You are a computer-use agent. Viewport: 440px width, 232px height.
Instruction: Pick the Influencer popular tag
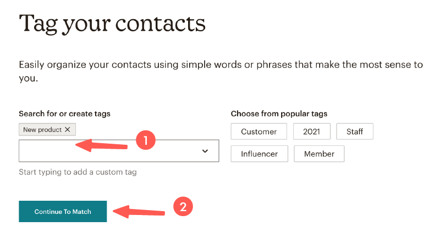click(259, 154)
